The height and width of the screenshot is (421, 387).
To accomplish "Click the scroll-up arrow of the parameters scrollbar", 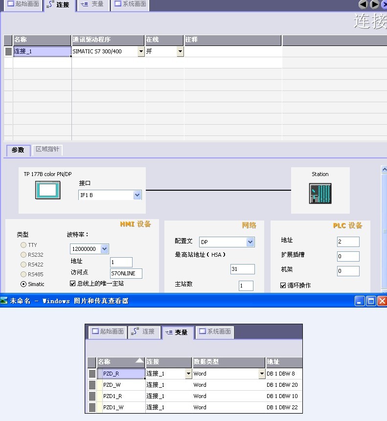I will pyautogui.click(x=385, y=169).
